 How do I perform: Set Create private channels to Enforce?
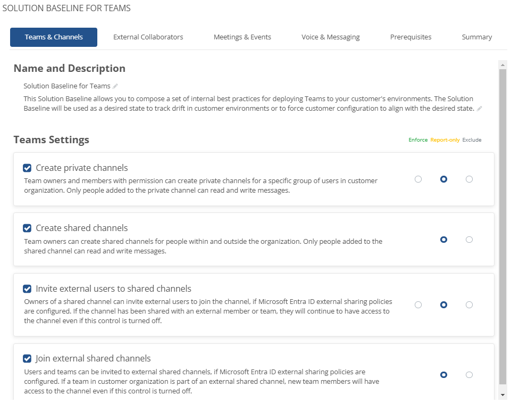point(418,179)
